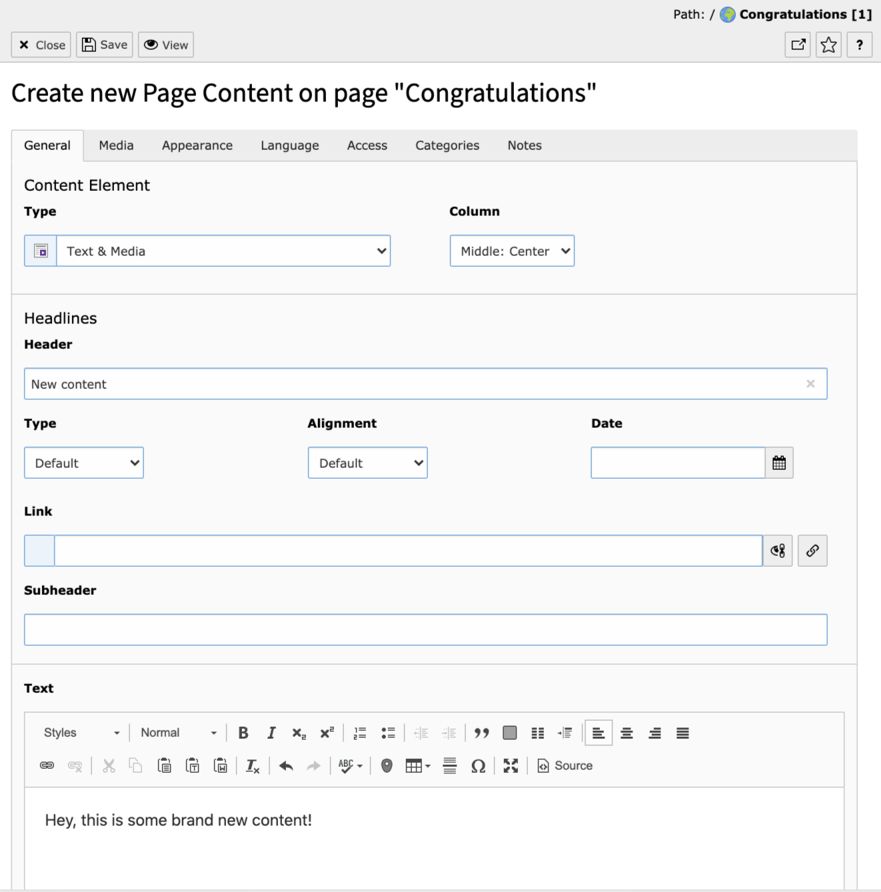Open the Date field calendar picker
The width and height of the screenshot is (881, 892).
tap(779, 463)
